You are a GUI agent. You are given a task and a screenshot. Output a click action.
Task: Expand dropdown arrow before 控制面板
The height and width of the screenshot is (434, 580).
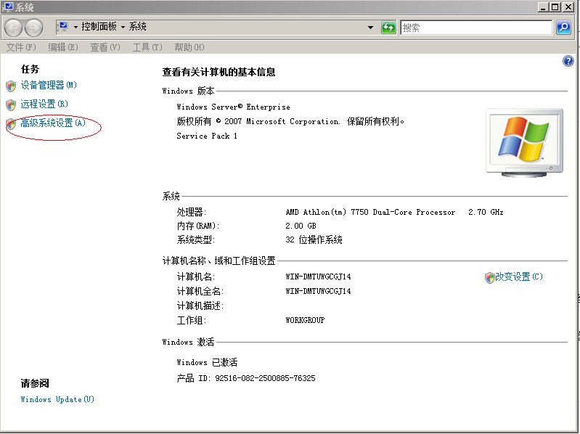pos(75,27)
